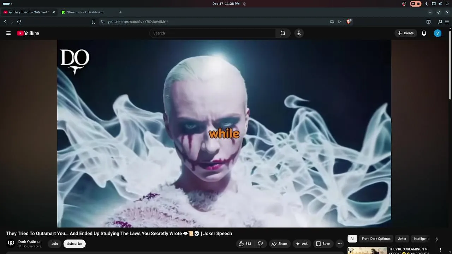Activate voice search microphone
Image resolution: width=452 pixels, height=254 pixels.
299,33
